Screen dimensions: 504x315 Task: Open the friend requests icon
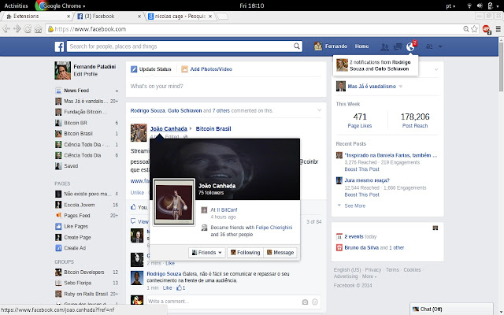pyautogui.click(x=384, y=47)
